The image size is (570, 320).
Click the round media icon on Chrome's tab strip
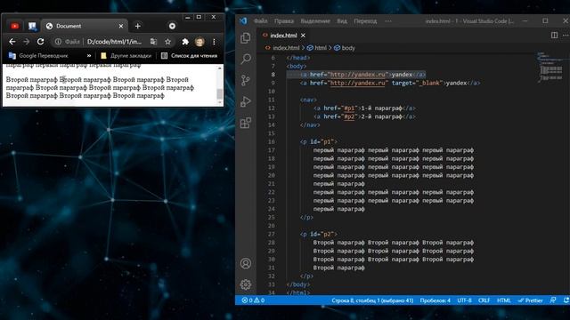[172, 26]
